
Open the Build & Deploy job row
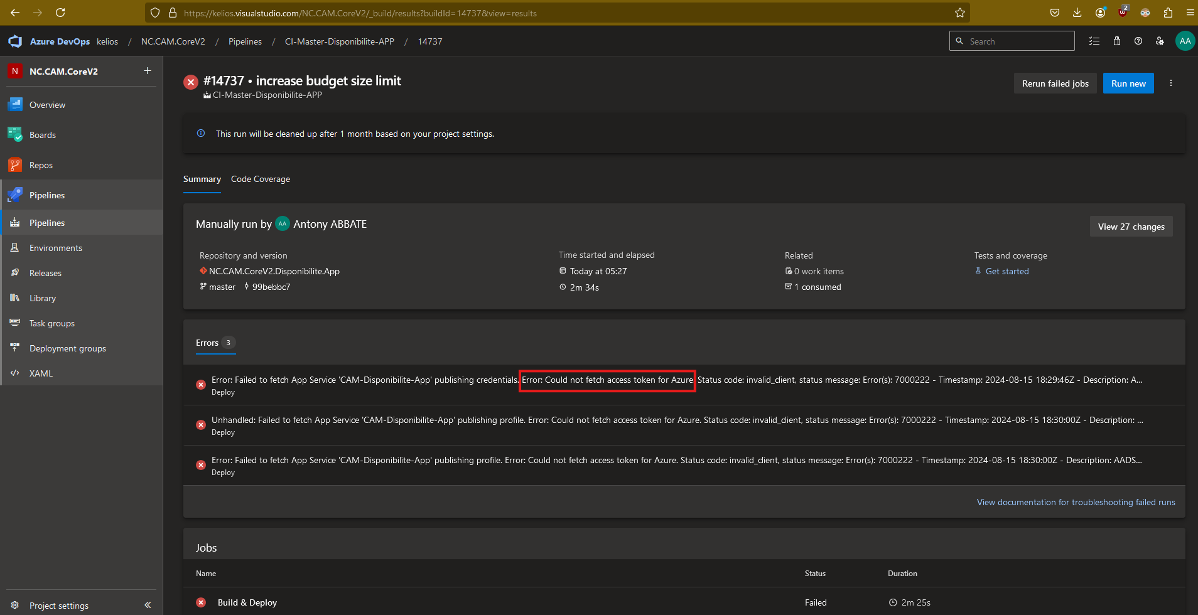247,602
